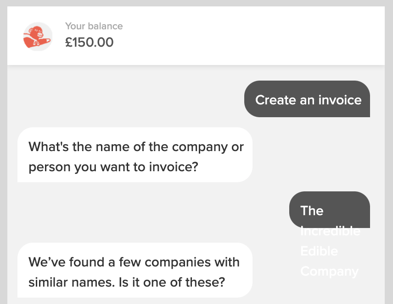Screen dimensions: 393x304
Task: Click the red monkey avatar logo
Action: (x=37, y=37)
